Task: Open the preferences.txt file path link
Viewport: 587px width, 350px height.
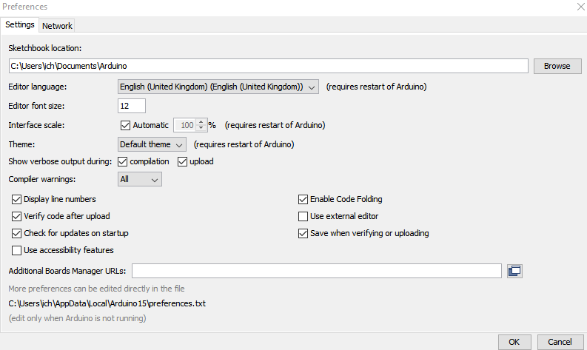Action: (x=107, y=303)
